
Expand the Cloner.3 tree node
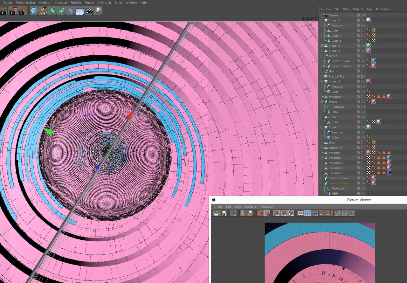[322, 51]
